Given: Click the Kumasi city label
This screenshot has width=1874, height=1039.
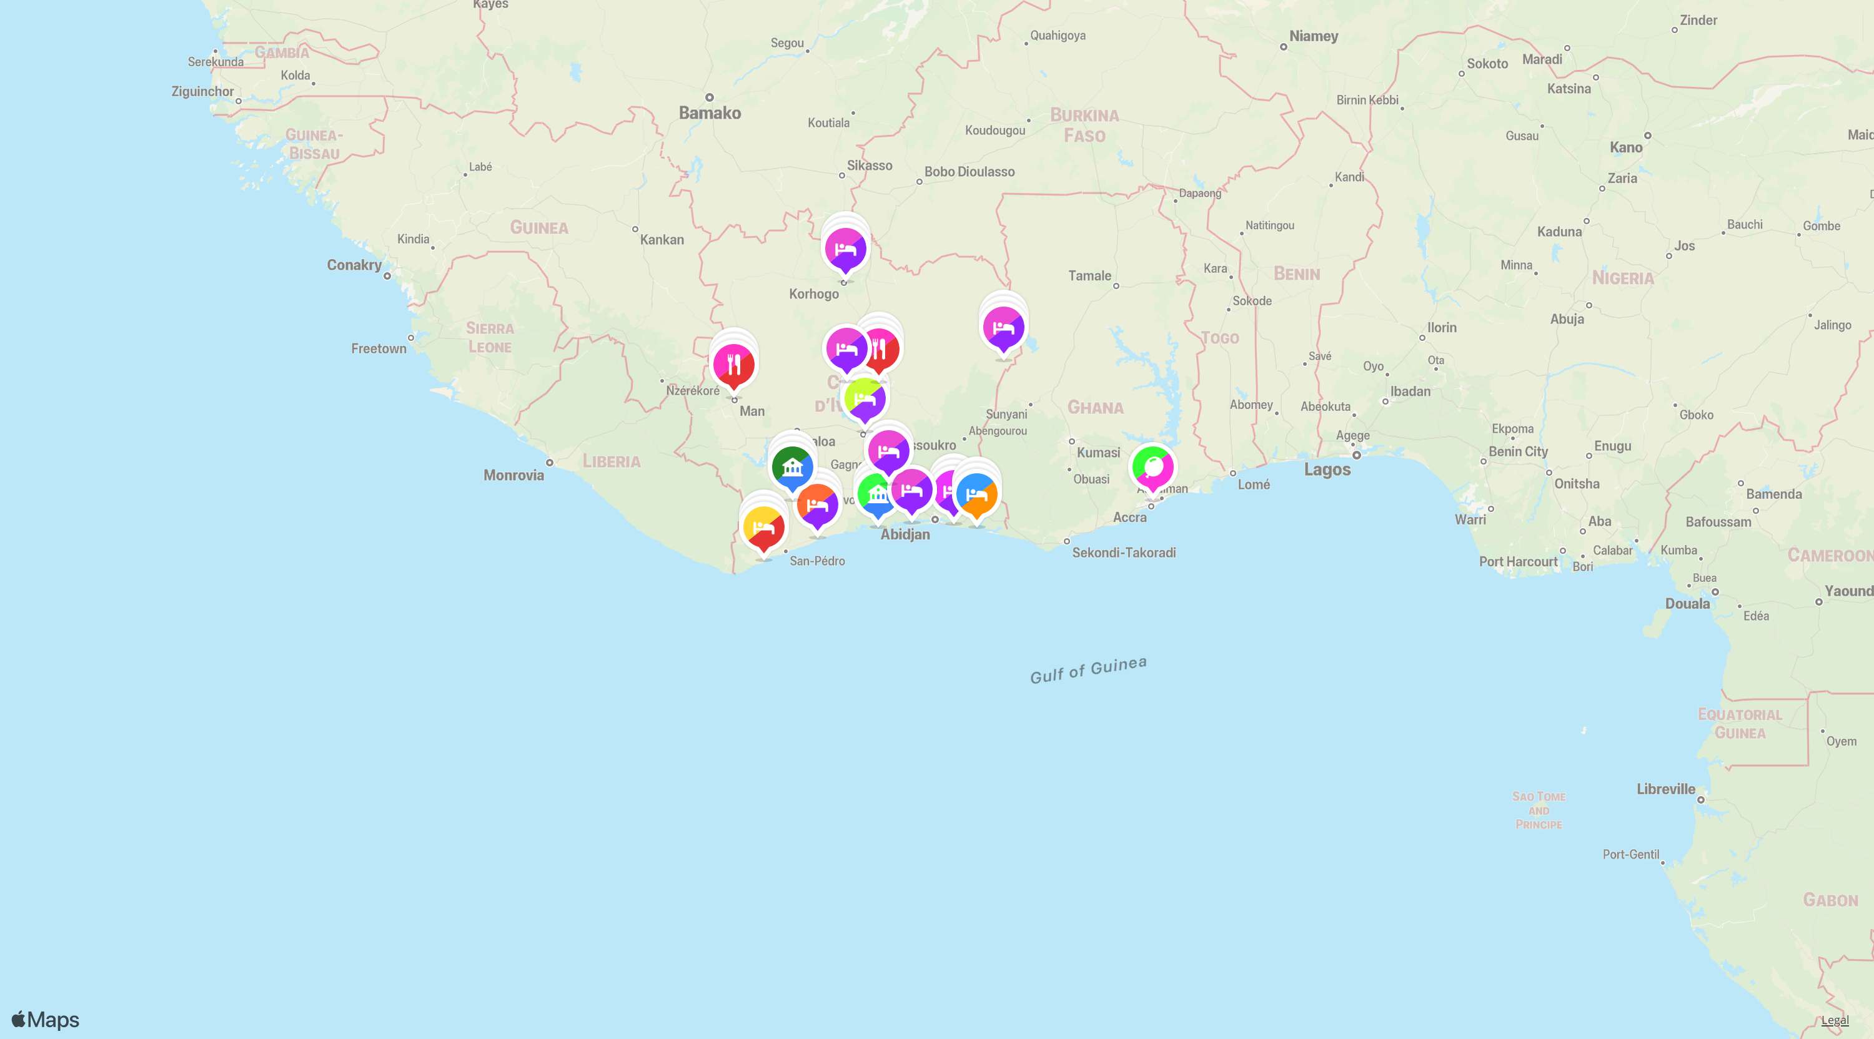Looking at the screenshot, I should [x=1099, y=453].
